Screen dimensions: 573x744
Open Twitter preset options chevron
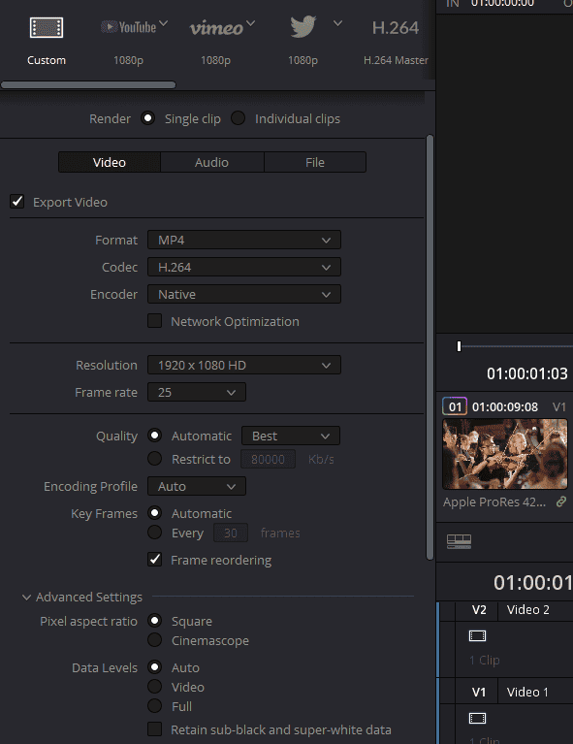coord(337,22)
